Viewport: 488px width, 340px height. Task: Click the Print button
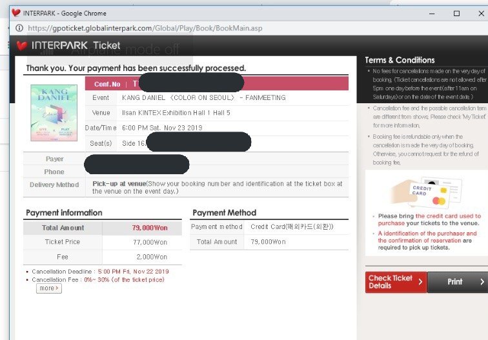coord(458,282)
